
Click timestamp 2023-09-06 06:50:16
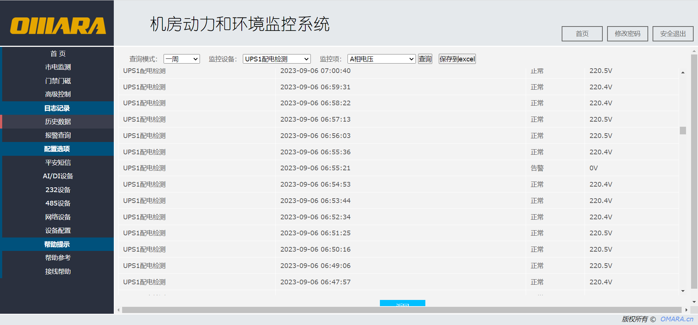click(x=315, y=249)
